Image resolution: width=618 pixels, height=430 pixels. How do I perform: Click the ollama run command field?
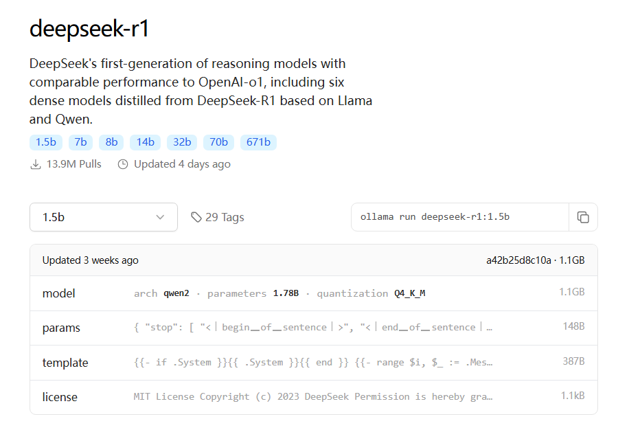[460, 217]
